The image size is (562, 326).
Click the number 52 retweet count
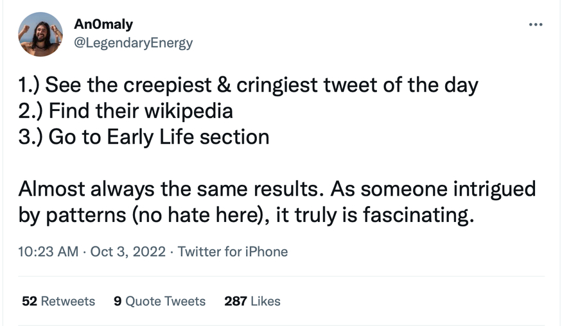click(29, 301)
